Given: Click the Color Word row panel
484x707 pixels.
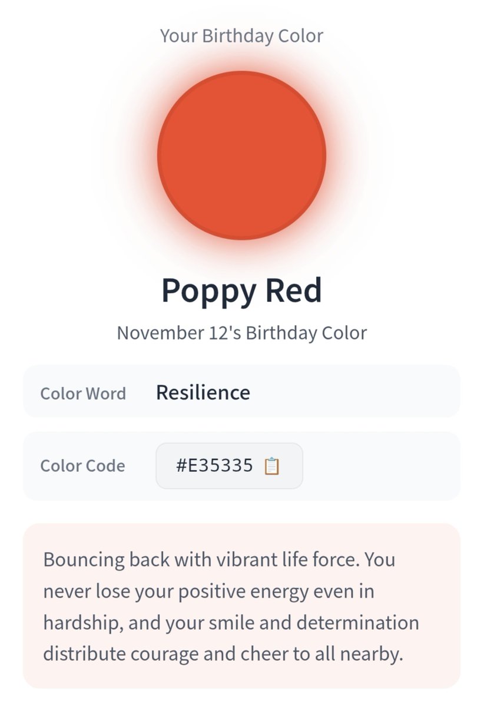Looking at the screenshot, I should coord(241,391).
